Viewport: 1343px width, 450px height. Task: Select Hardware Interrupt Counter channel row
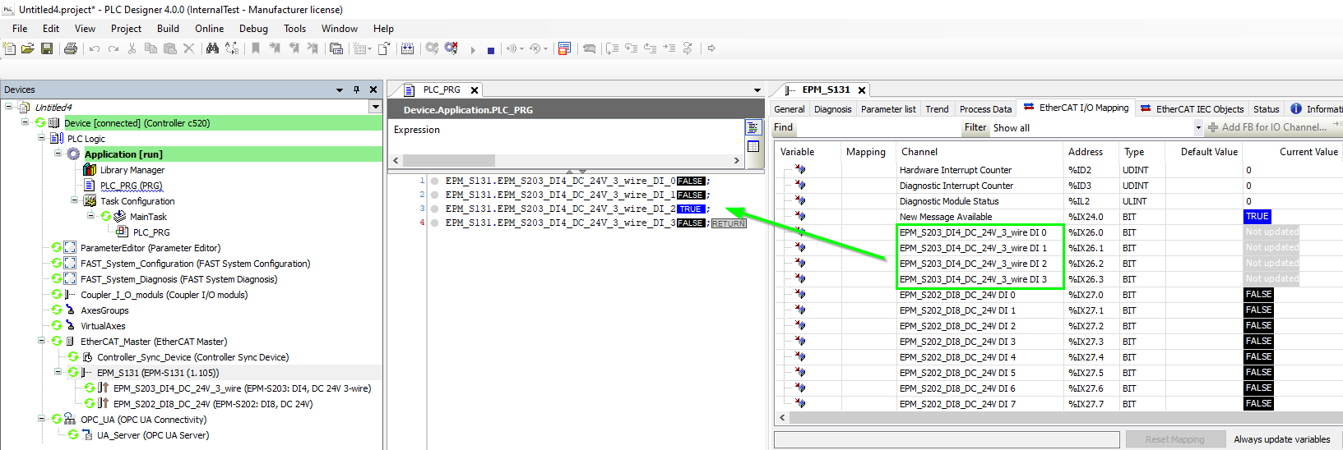pos(955,169)
